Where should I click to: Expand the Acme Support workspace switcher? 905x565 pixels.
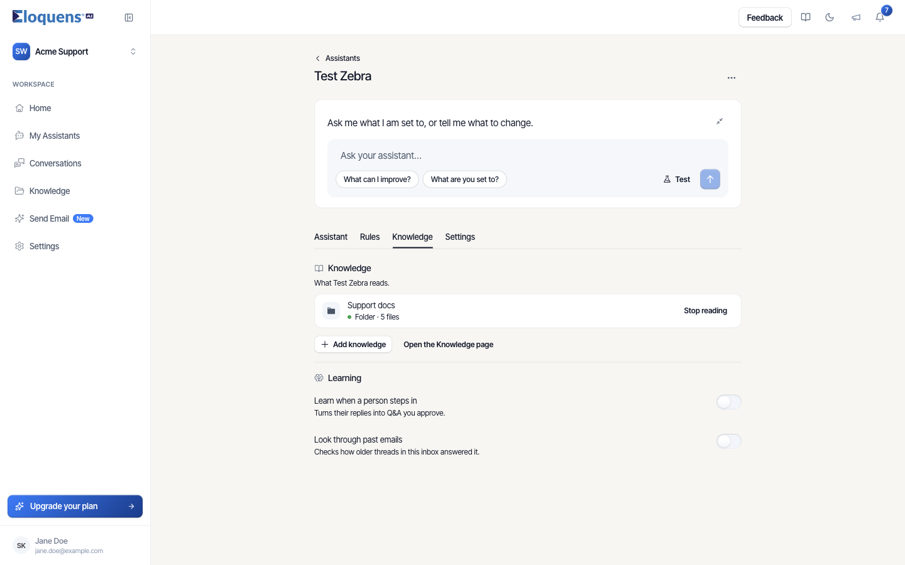pos(75,51)
